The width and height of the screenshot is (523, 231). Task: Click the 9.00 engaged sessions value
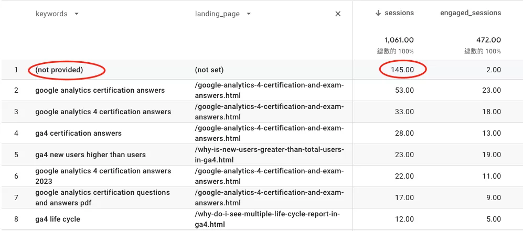tap(494, 197)
